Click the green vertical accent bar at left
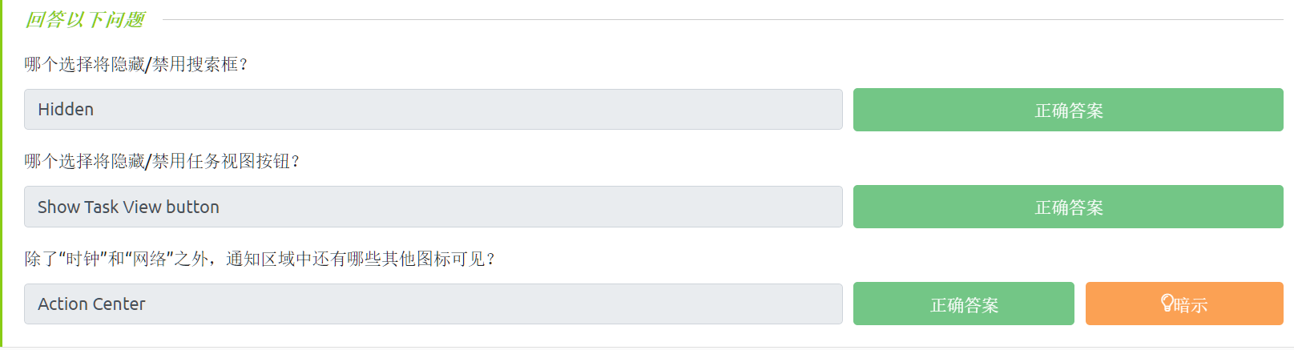 2,175
